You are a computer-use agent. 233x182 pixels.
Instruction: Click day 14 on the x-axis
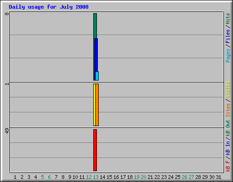(102, 177)
